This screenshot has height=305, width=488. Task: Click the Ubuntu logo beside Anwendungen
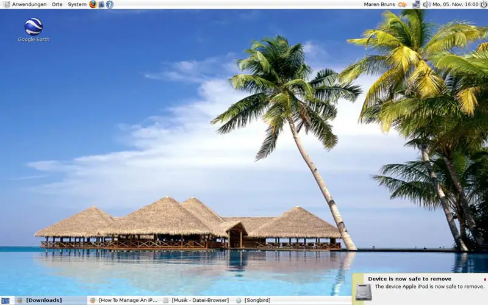6,4
